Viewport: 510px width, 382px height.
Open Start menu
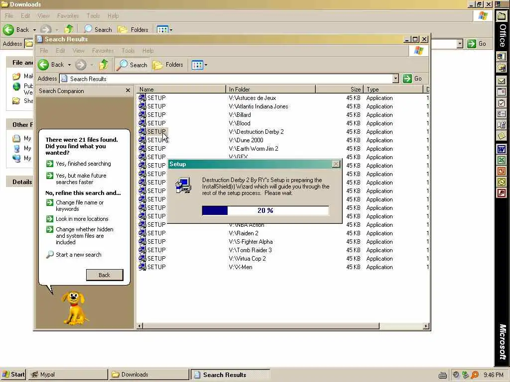[13, 375]
